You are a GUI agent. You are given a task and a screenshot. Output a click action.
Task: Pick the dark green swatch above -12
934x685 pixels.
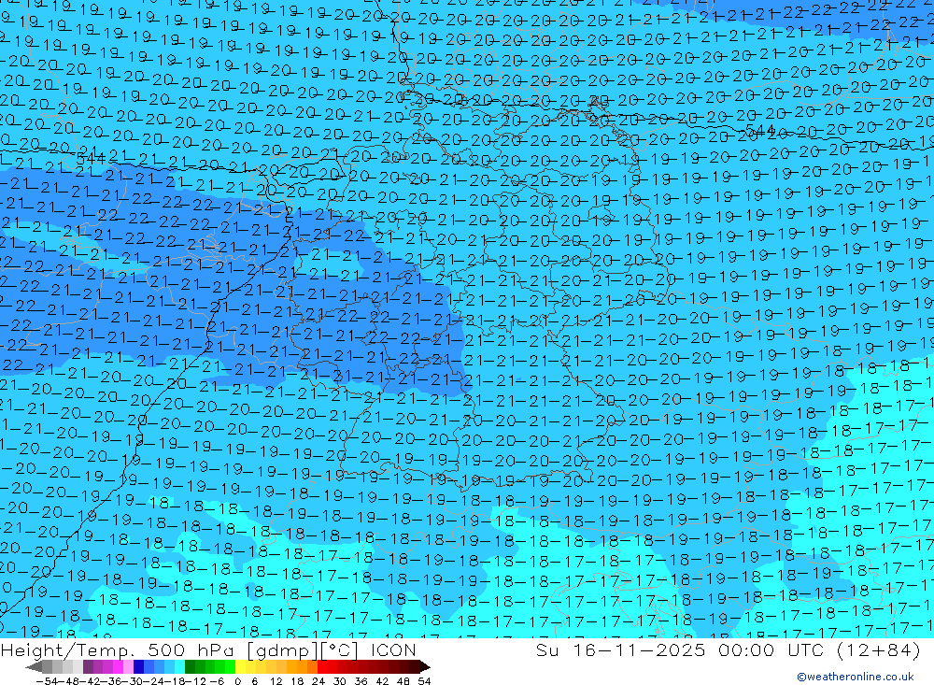tap(190, 666)
